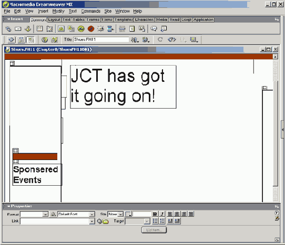Viewport: 285px width, 245px height.
Task: Click the Insert Hyperlink icon
Action: (8, 29)
